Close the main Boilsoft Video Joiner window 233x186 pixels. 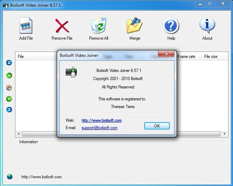coord(223,4)
